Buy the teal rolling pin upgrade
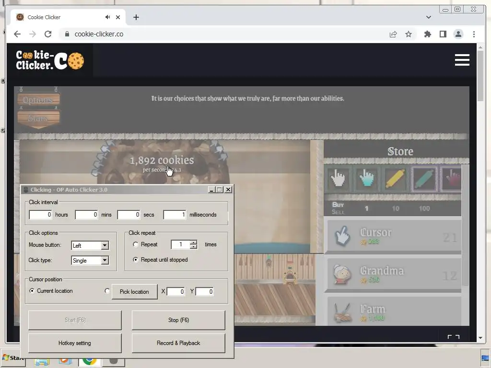This screenshot has width=491, height=368. click(424, 179)
